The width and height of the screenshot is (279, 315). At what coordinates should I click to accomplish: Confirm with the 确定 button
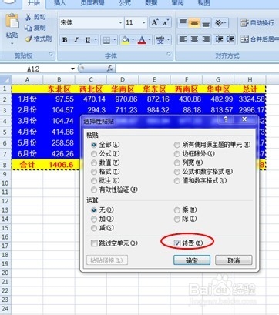click(x=192, y=260)
